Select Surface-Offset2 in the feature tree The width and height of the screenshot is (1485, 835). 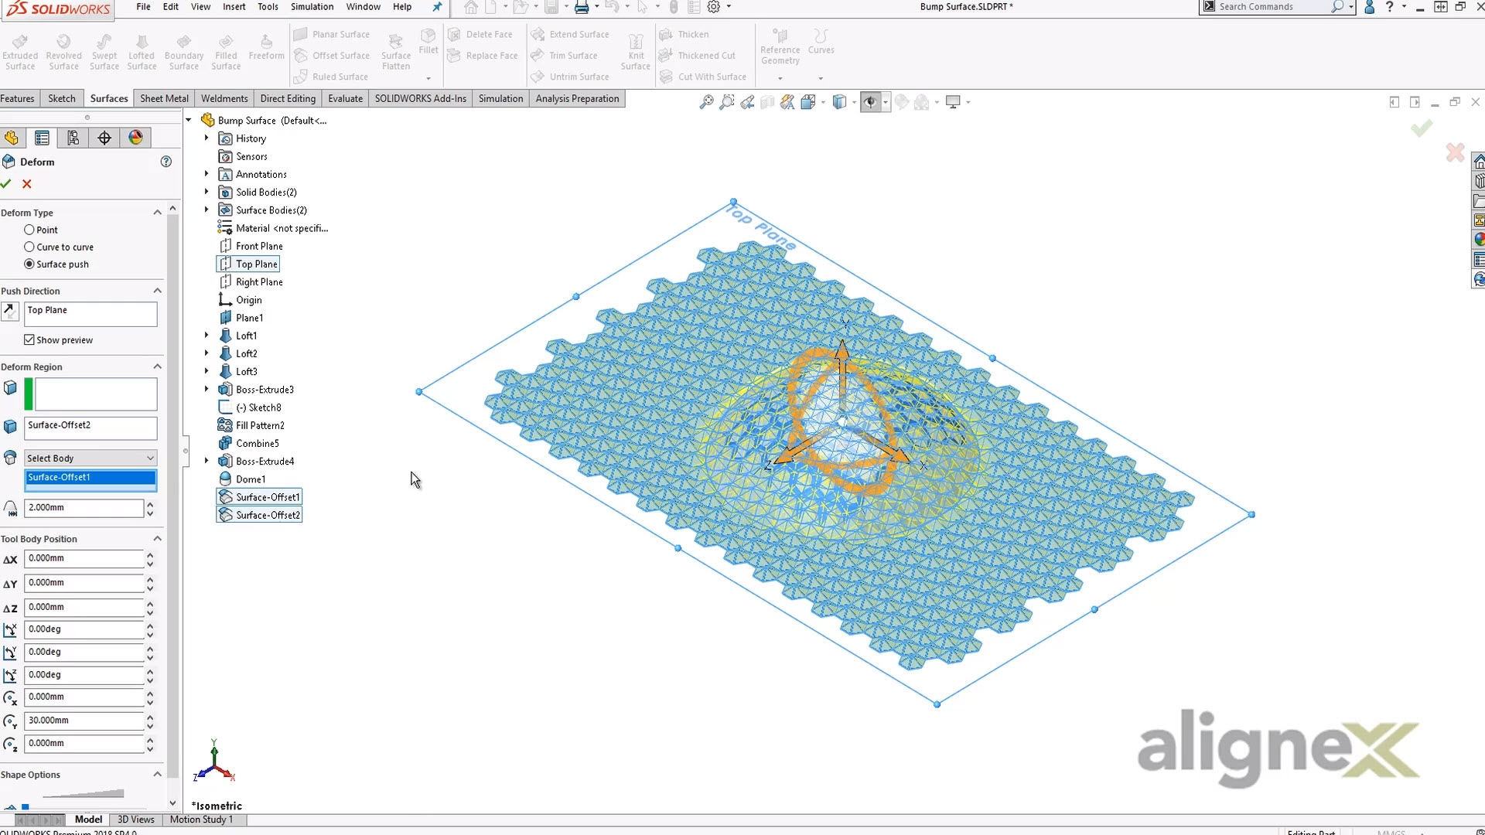coord(265,514)
